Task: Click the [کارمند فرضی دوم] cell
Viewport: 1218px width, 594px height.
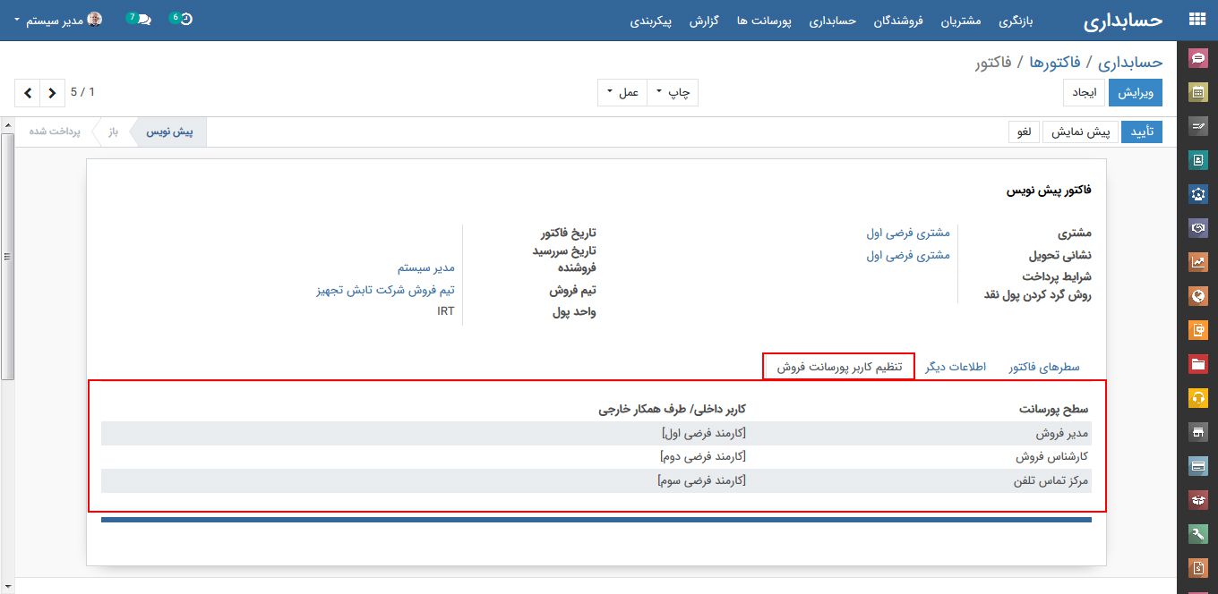Action: click(703, 457)
